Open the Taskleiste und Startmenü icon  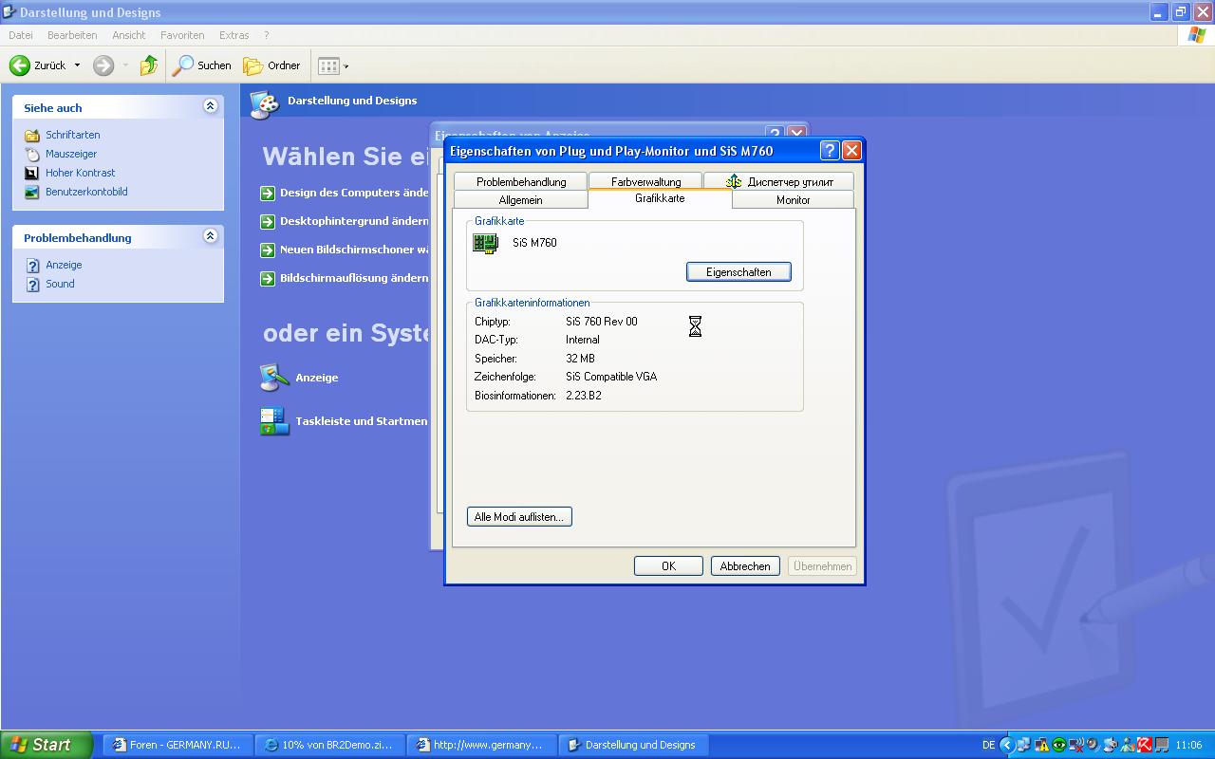click(x=274, y=421)
